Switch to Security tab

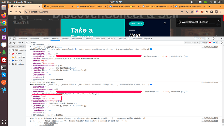pos(111,39)
